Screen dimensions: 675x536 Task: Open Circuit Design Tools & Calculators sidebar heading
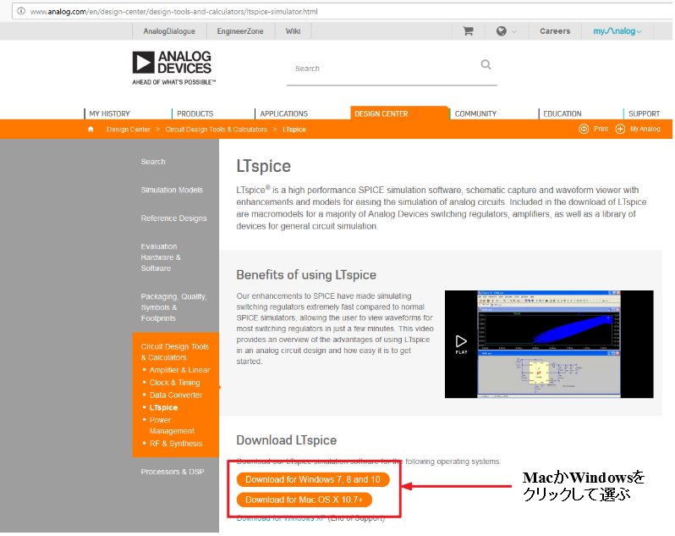tap(175, 352)
